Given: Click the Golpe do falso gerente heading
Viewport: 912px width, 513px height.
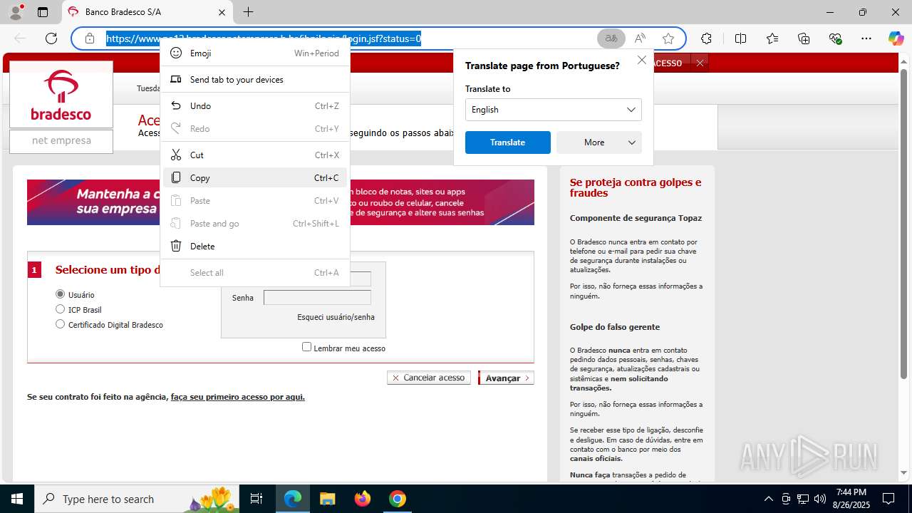Looking at the screenshot, I should (x=615, y=327).
